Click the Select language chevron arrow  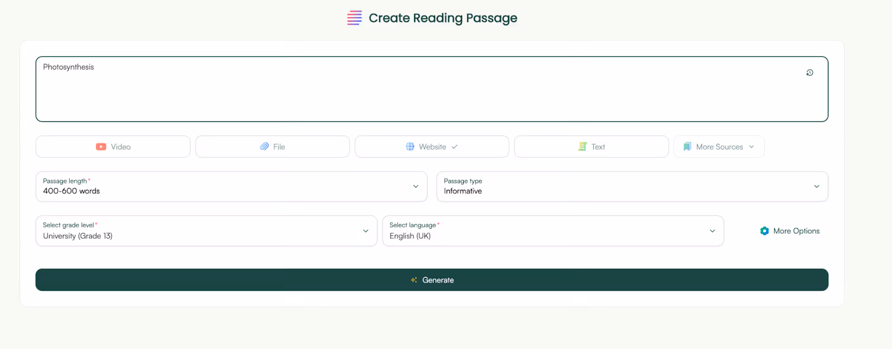click(x=712, y=231)
